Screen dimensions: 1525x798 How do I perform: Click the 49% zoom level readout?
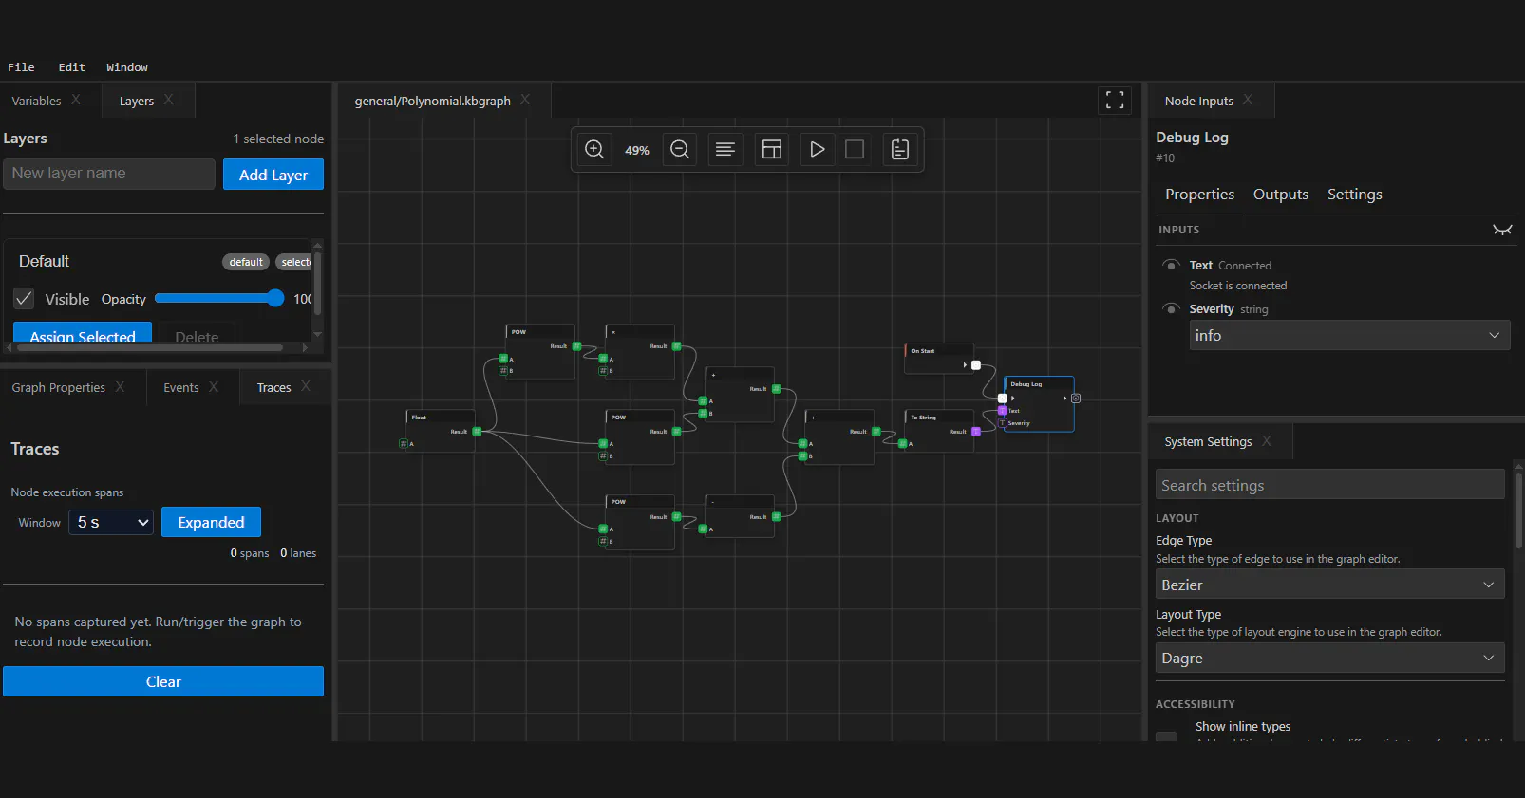click(637, 150)
